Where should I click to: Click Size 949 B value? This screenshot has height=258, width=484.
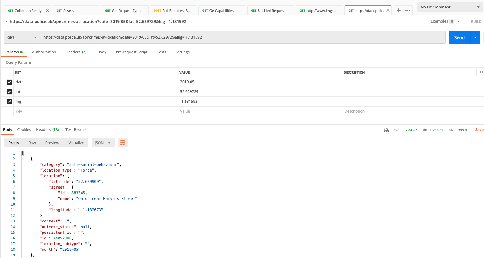(x=462, y=130)
